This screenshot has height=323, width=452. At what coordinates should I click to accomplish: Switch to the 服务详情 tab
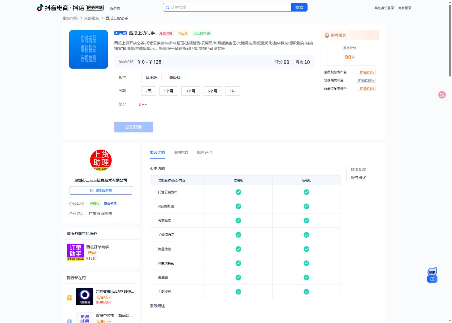click(157, 152)
